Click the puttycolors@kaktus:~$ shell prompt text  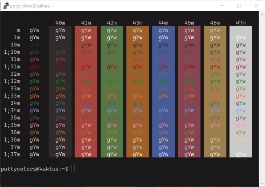(x=34, y=169)
